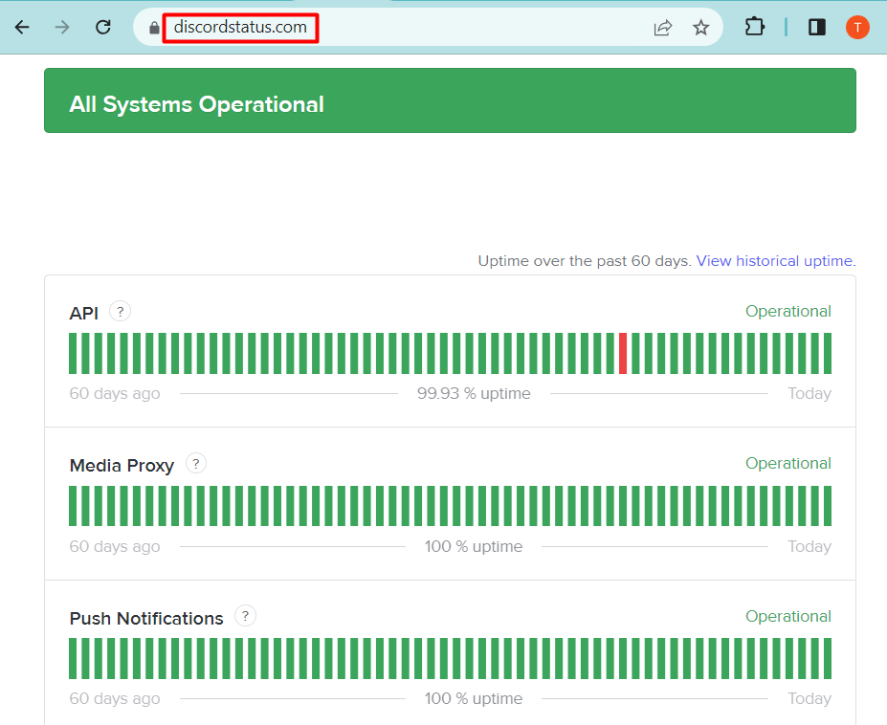Select the All Systems Operational heading
The width and height of the screenshot is (887, 725).
pos(196,104)
